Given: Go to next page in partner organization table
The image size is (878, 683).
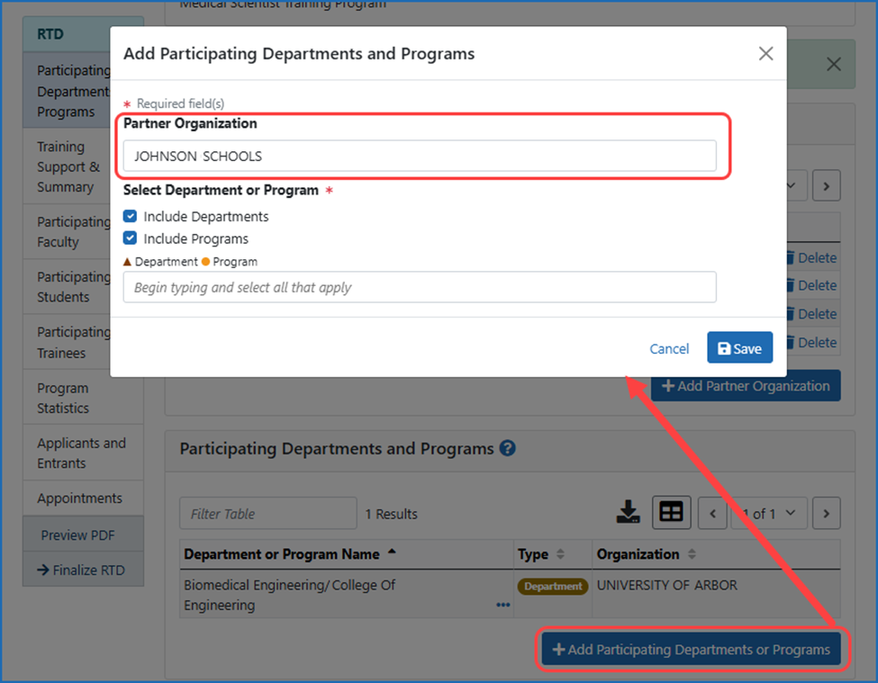Looking at the screenshot, I should coord(826,185).
